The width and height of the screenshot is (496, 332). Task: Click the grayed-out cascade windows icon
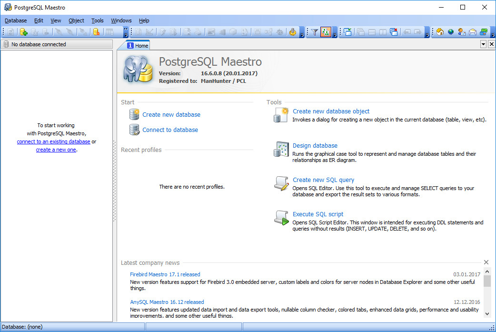[361, 32]
